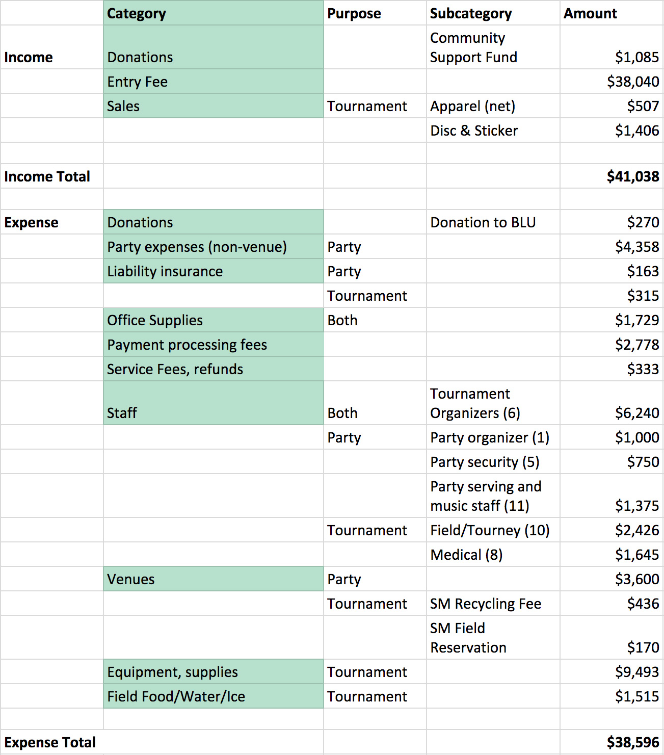Screen dimensions: 664x755
Task: Click the Office Supplies cell
Action: pos(213,320)
